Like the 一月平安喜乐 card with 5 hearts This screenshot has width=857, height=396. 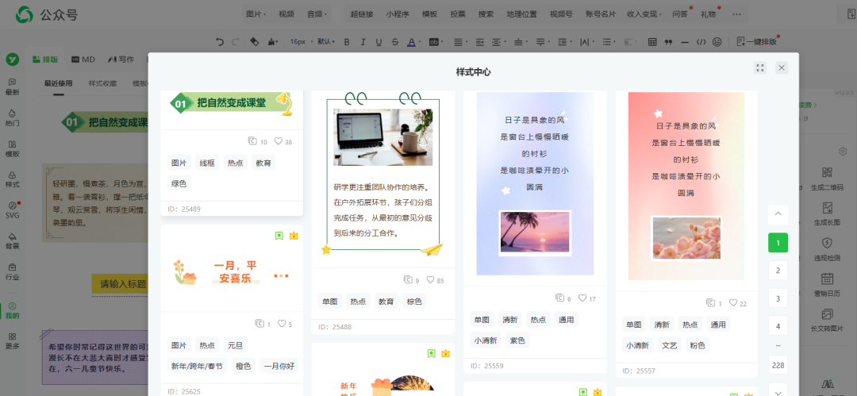pyautogui.click(x=282, y=323)
